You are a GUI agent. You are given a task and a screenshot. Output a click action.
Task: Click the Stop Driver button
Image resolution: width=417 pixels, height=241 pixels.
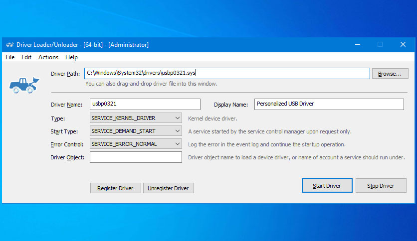click(381, 186)
